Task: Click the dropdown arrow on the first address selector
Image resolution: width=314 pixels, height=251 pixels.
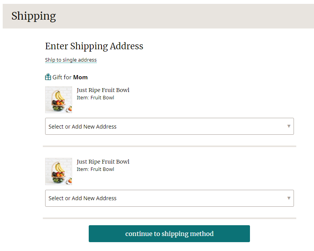Action: [x=289, y=126]
